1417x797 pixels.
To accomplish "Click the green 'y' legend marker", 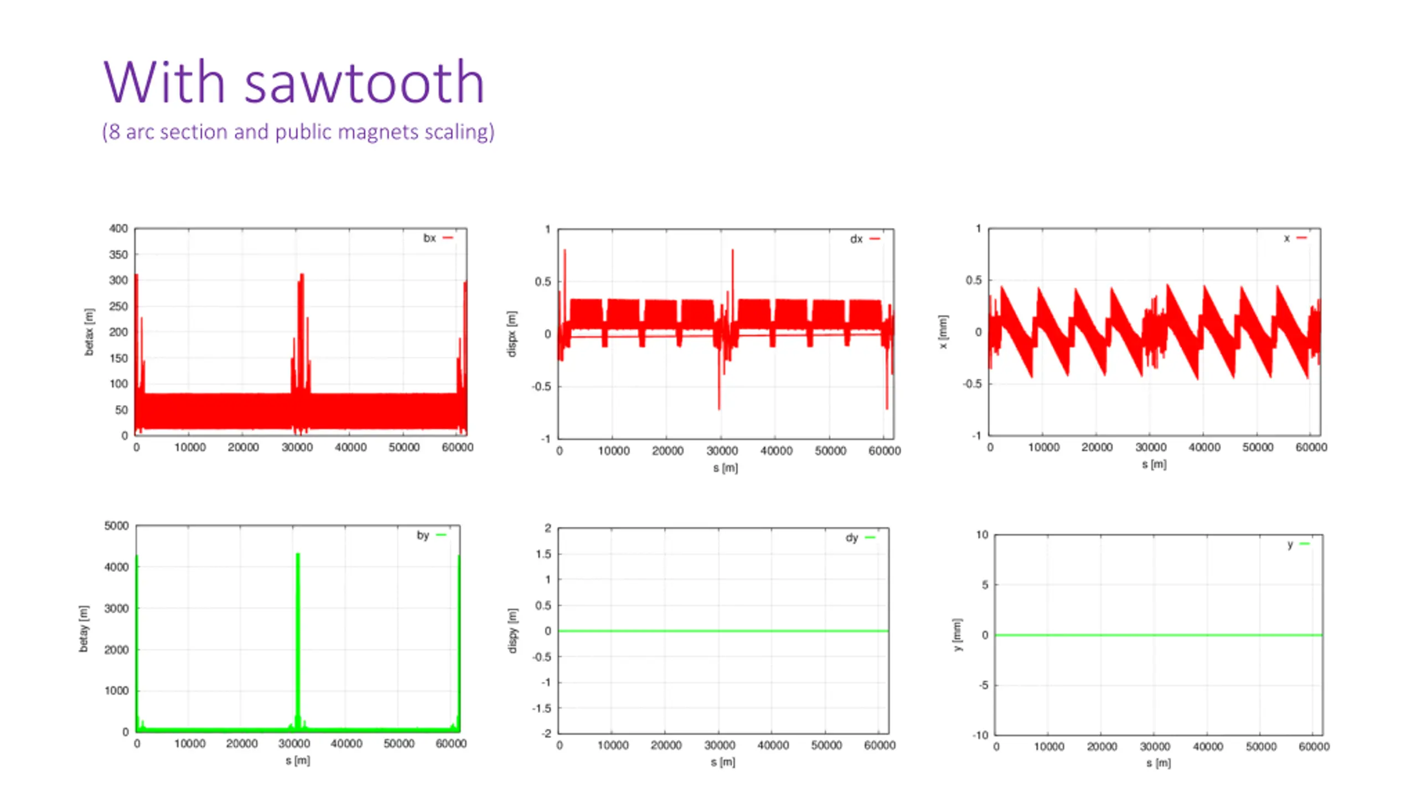I will pyautogui.click(x=1305, y=544).
